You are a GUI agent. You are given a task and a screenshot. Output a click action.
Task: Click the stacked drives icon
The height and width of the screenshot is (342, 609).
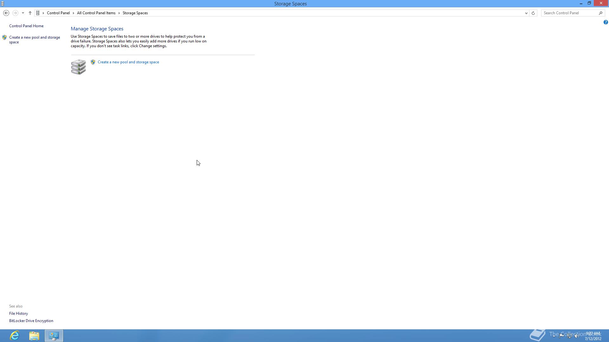click(78, 67)
